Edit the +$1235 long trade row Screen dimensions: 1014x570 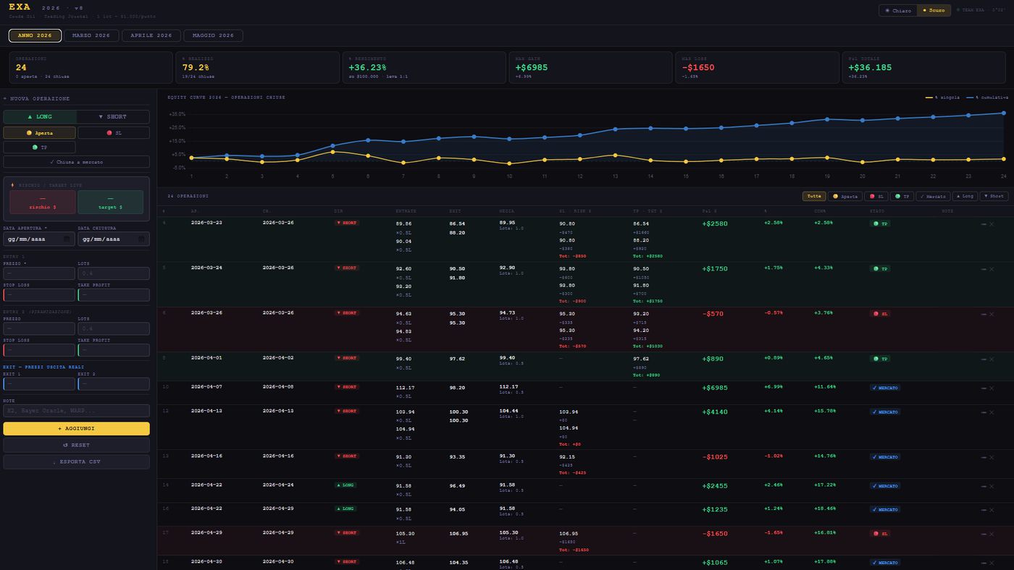[984, 510]
